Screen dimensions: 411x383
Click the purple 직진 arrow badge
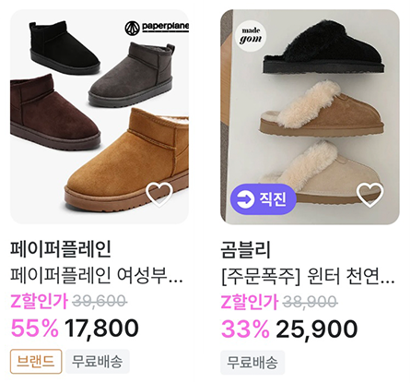pyautogui.click(x=264, y=199)
